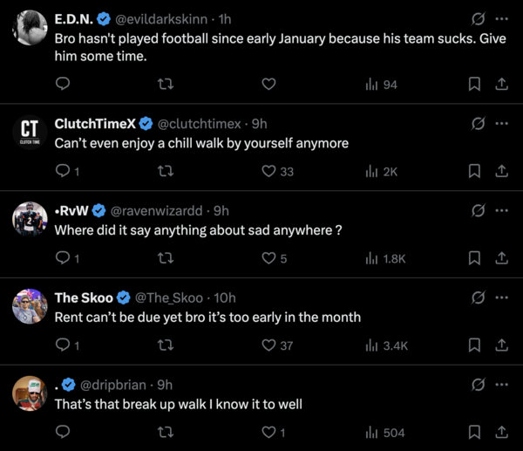The height and width of the screenshot is (451, 523).
Task: Bookmark RvW's tweet
Action: 474,258
